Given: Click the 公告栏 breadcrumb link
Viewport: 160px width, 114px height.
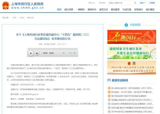Looking at the screenshot, I should coord(22,18).
